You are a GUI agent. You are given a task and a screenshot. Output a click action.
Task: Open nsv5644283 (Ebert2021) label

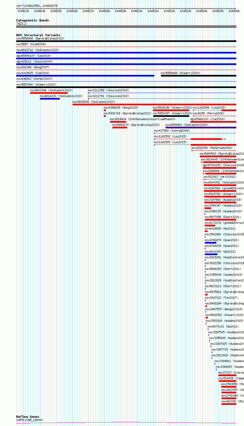pos(223,269)
